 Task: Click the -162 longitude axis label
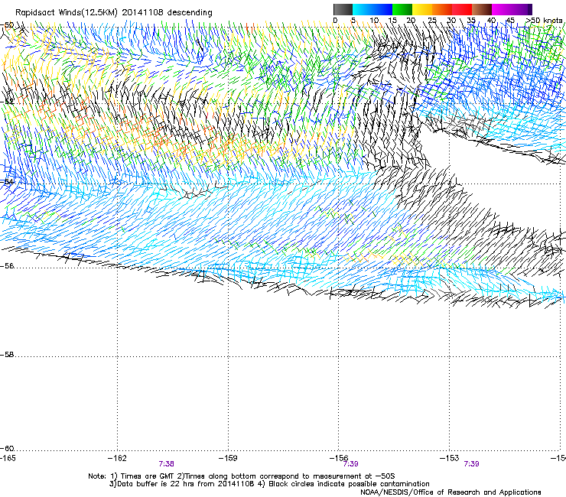tap(117, 458)
